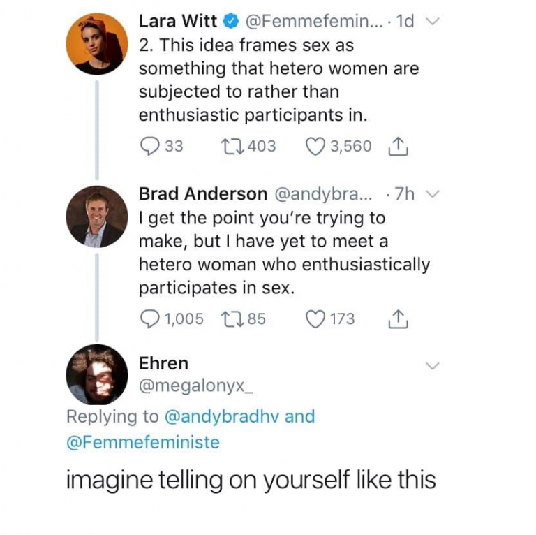Open Ehren's profile picture
This screenshot has width=536, height=535.
click(x=97, y=374)
